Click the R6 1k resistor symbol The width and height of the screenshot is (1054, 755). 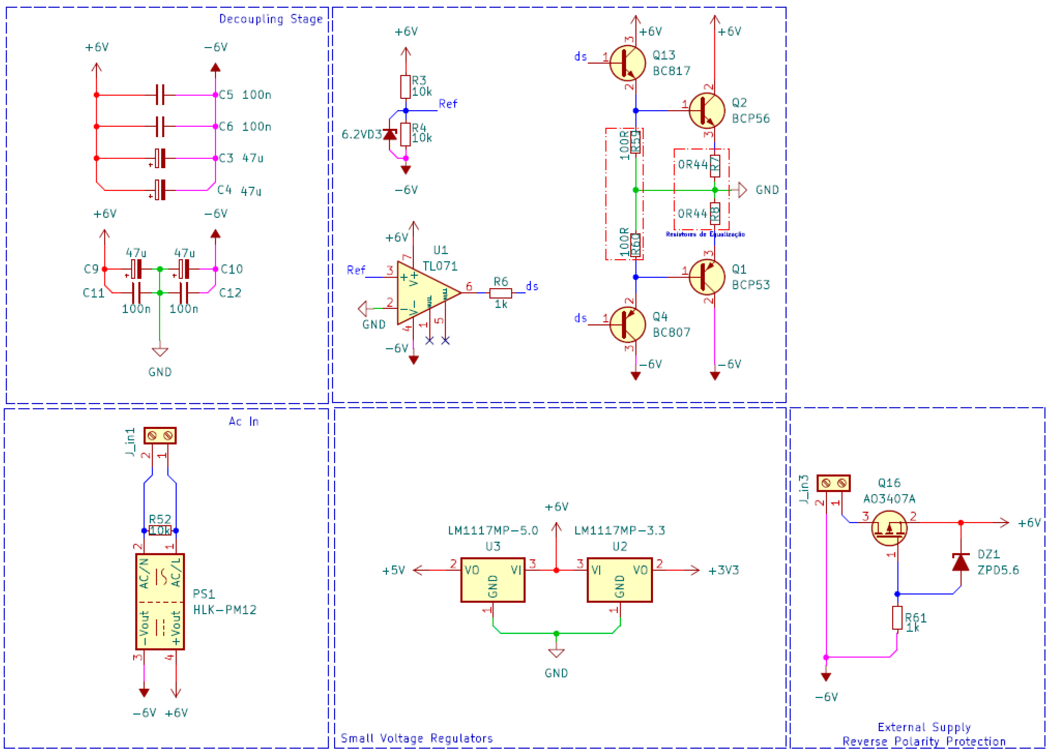click(x=501, y=293)
